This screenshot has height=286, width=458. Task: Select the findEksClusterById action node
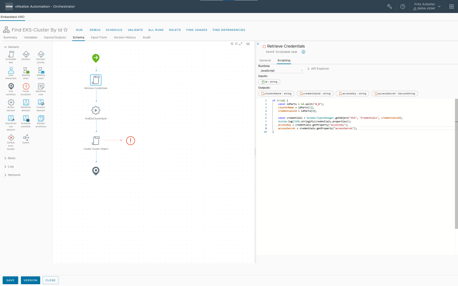click(x=96, y=110)
